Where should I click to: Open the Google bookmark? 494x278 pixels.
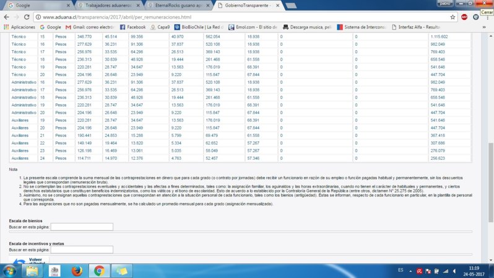pyautogui.click(x=50, y=27)
